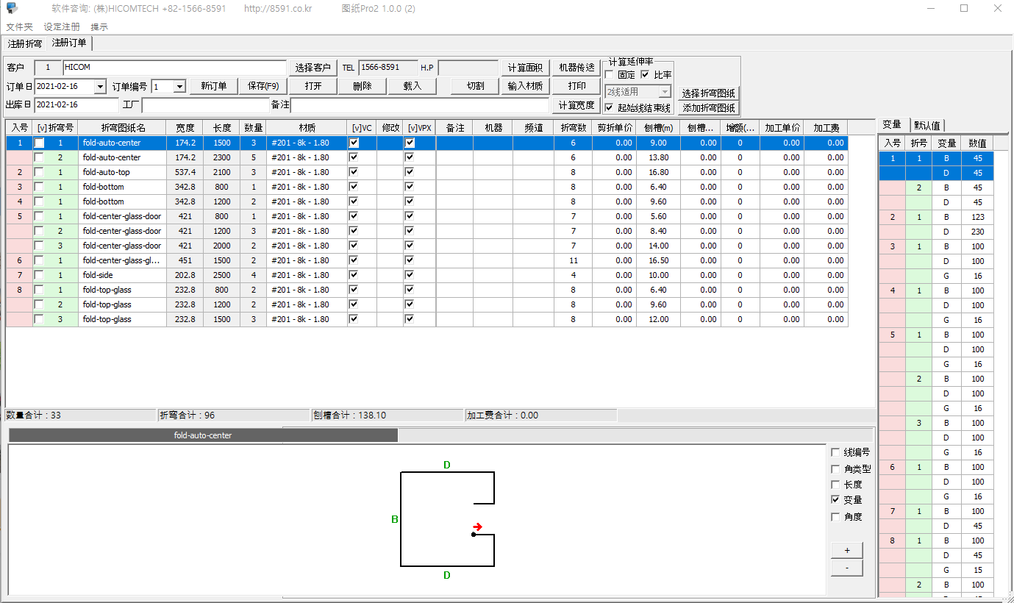Click the red arrow start marker in drawing
1014x603 pixels.
pos(478,527)
